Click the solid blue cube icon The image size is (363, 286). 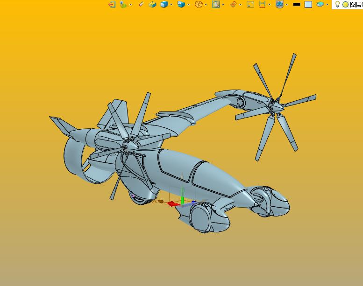(x=164, y=4)
